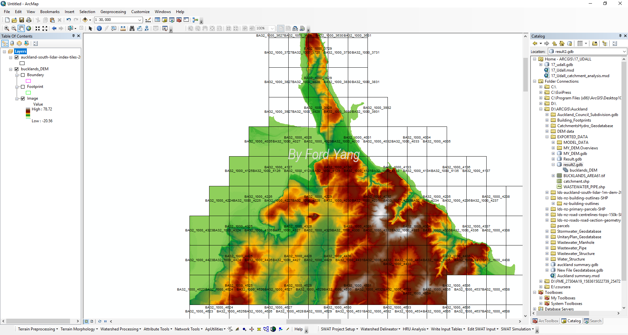Click the Add Data button
Screen dimensions: 628x335
pos(85,20)
